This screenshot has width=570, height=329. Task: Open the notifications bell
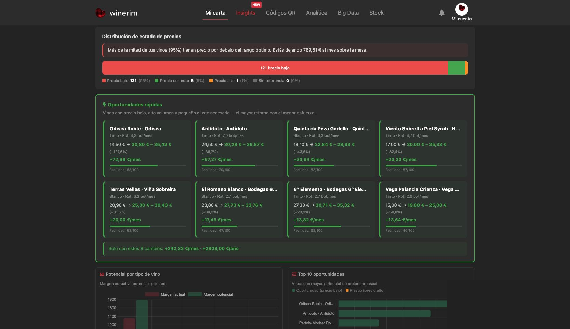tap(442, 13)
